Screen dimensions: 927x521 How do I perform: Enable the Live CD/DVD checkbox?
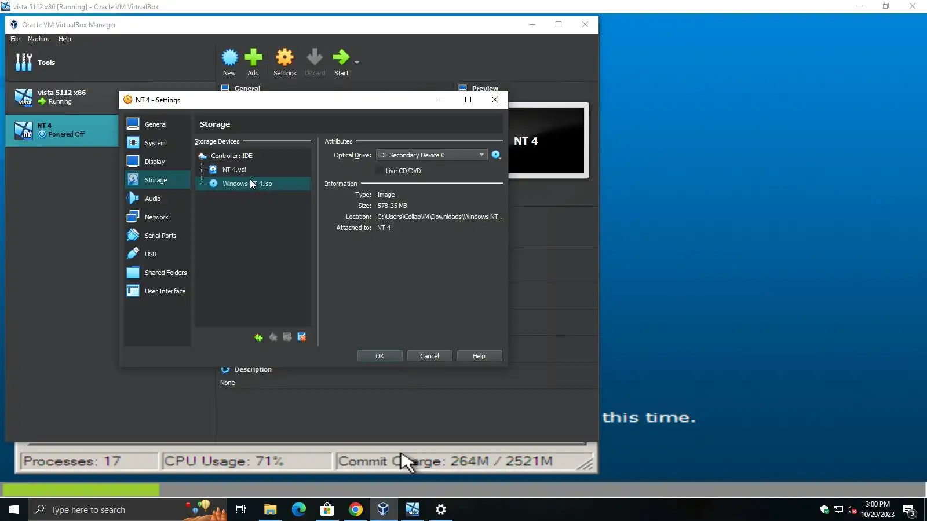coord(379,171)
